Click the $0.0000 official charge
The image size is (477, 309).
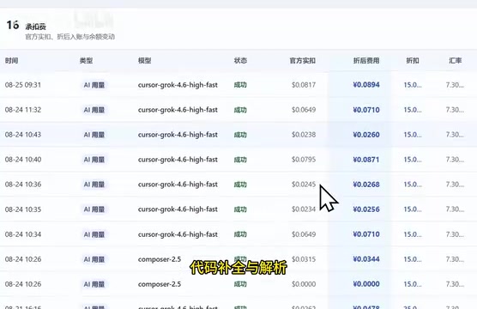click(x=304, y=284)
